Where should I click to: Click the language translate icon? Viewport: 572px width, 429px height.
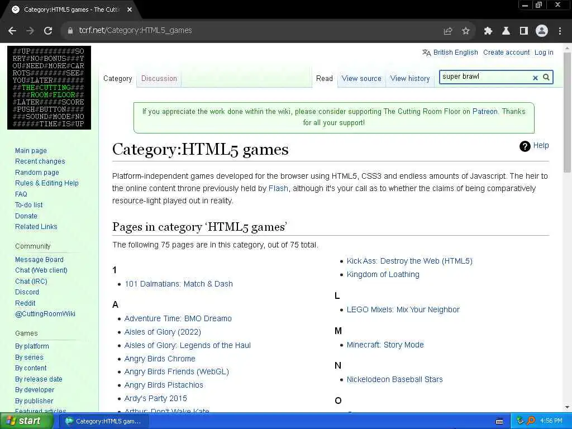click(x=426, y=53)
